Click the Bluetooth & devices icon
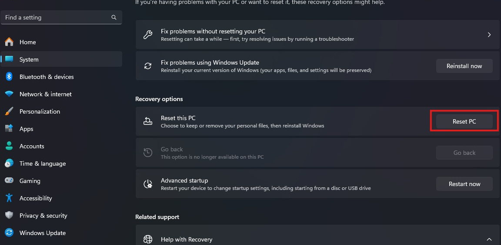Screen dimensions: 501x245 click(x=9, y=77)
